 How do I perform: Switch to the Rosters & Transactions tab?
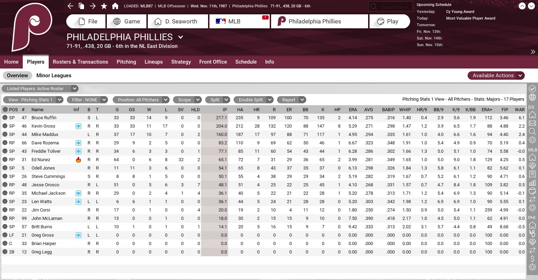pyautogui.click(x=80, y=62)
